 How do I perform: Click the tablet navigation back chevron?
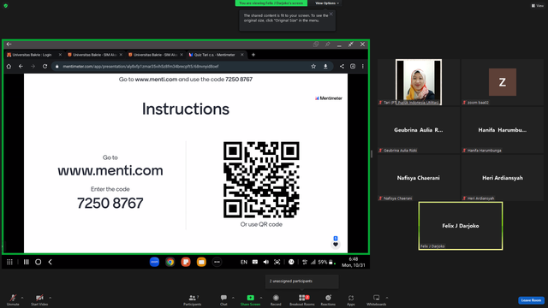pyautogui.click(x=51, y=262)
